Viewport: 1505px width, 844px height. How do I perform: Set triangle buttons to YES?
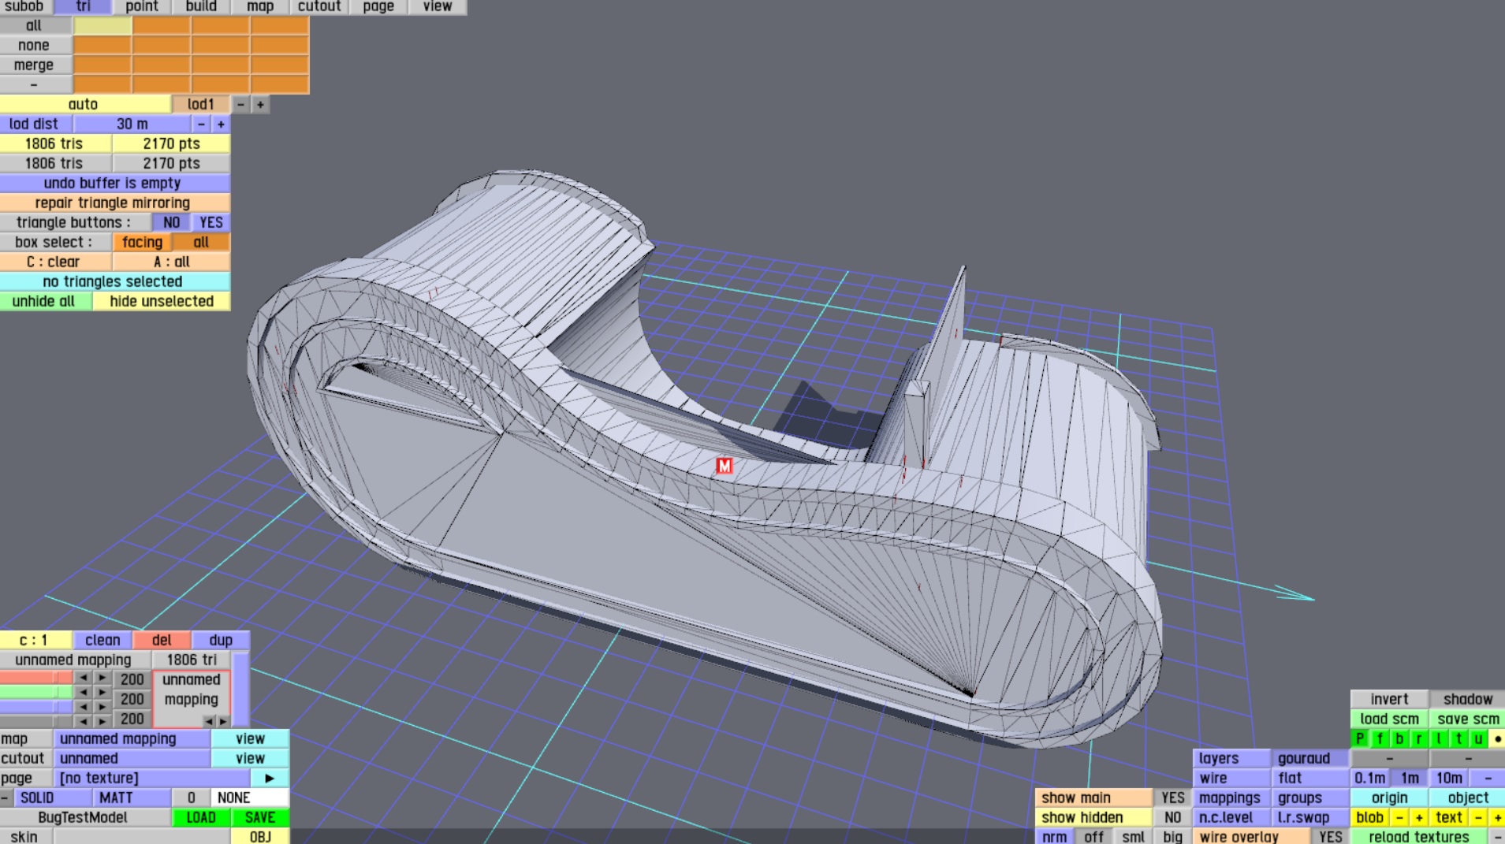tap(210, 222)
